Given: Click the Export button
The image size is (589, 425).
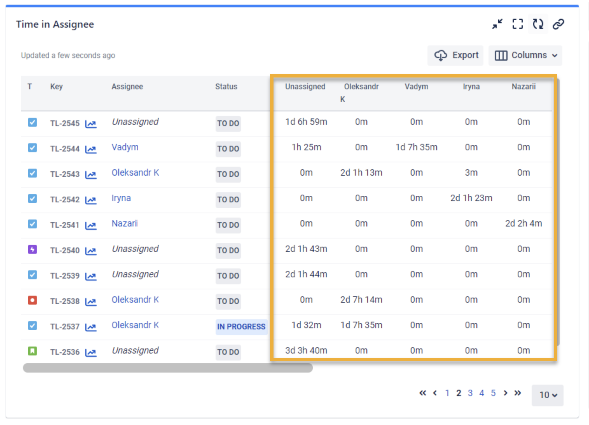Looking at the screenshot, I should pos(455,55).
